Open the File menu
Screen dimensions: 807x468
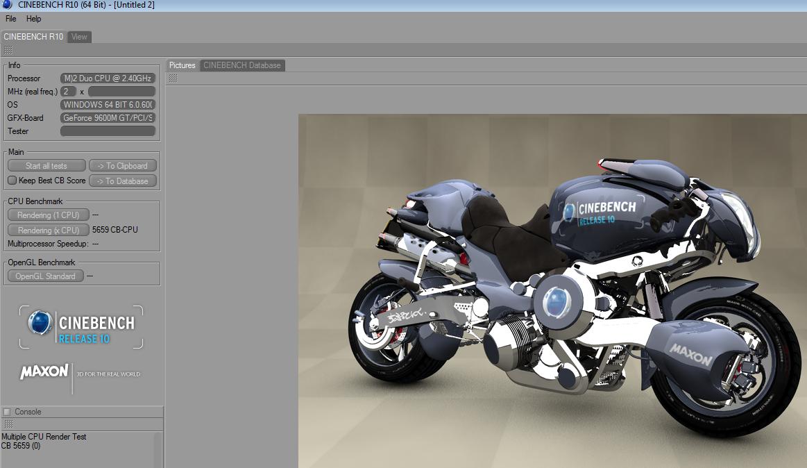tap(11, 19)
